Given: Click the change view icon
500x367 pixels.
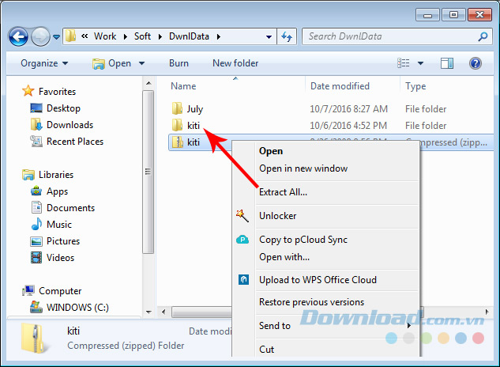Looking at the screenshot, I should click(404, 63).
